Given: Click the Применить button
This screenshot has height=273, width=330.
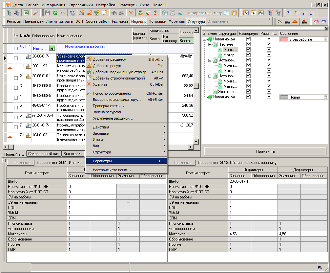Looking at the screenshot, I should tap(265, 151).
